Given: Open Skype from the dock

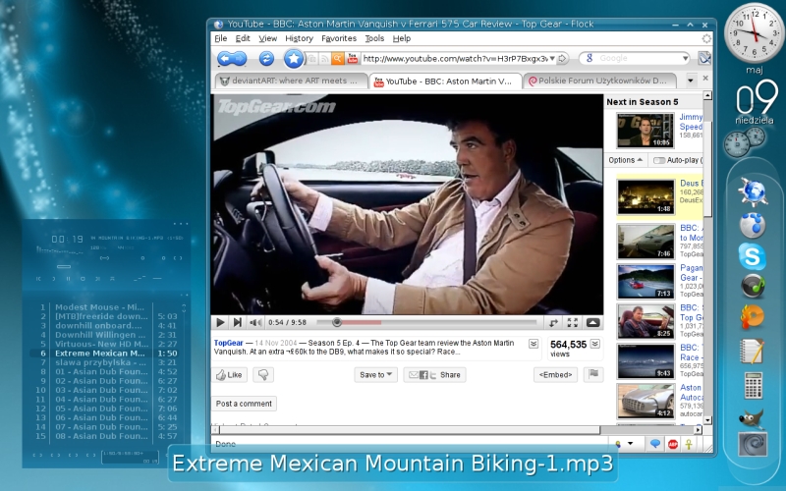Looking at the screenshot, I should point(753,256).
